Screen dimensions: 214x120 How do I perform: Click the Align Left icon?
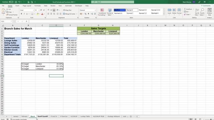(x=48, y=14)
